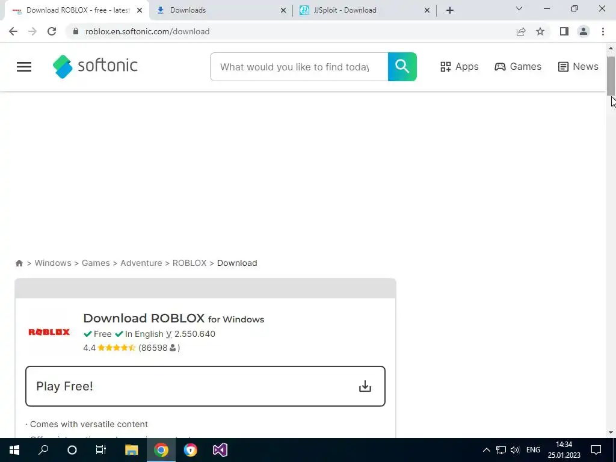Open Windows taskbar search

coord(43,450)
